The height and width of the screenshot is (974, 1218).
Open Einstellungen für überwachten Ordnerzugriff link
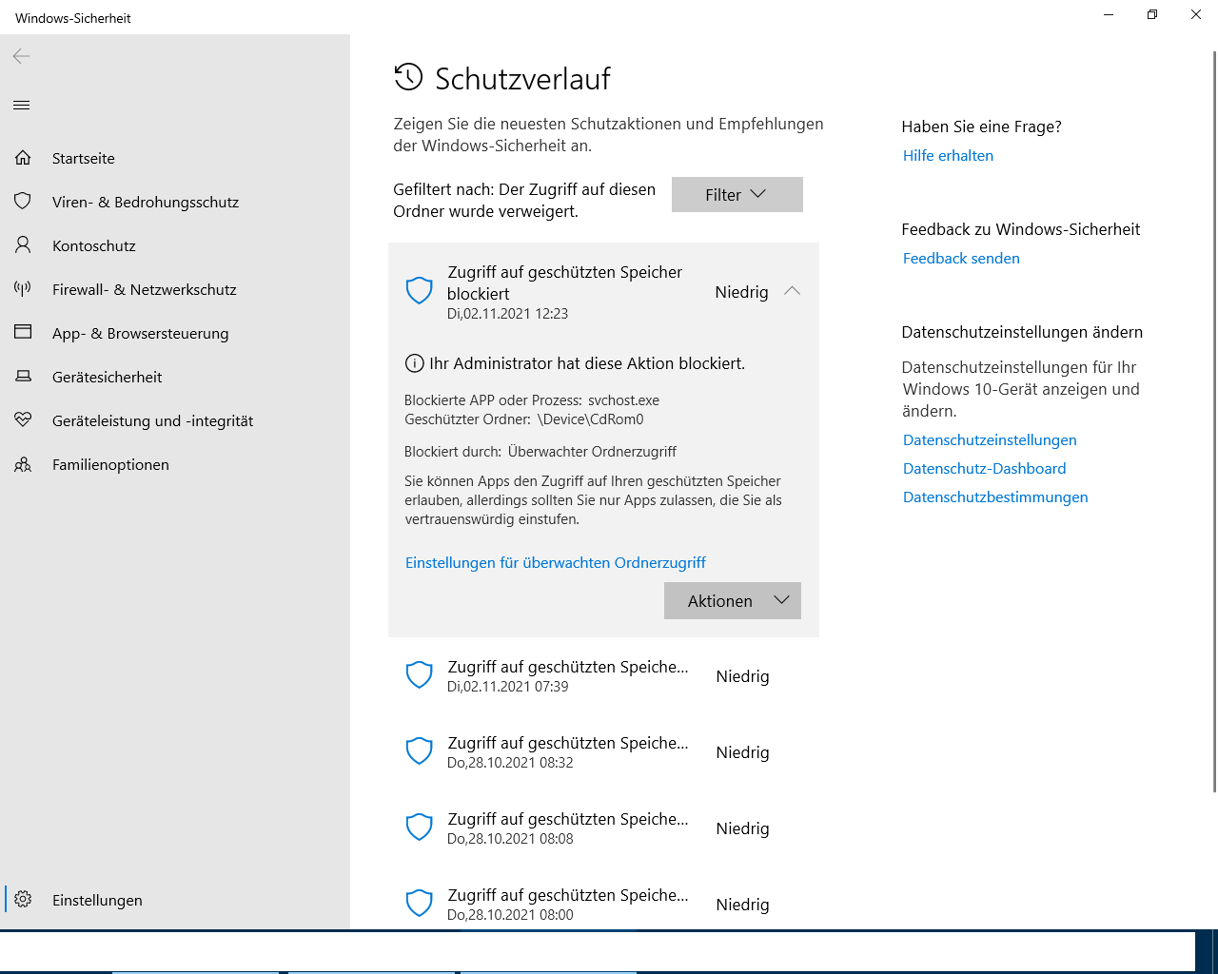coord(556,563)
